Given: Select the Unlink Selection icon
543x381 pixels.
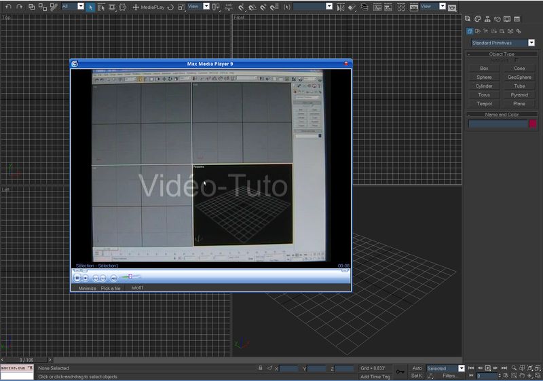Looking at the screenshot, I should 43,7.
